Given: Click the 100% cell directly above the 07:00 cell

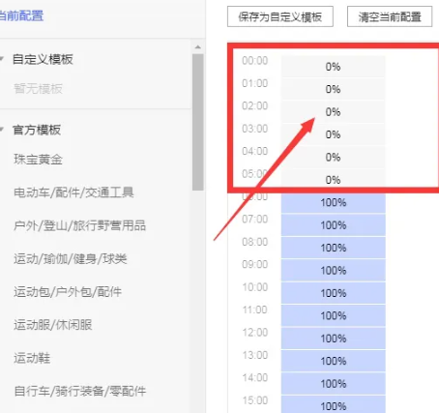Looking at the screenshot, I should [334, 203].
